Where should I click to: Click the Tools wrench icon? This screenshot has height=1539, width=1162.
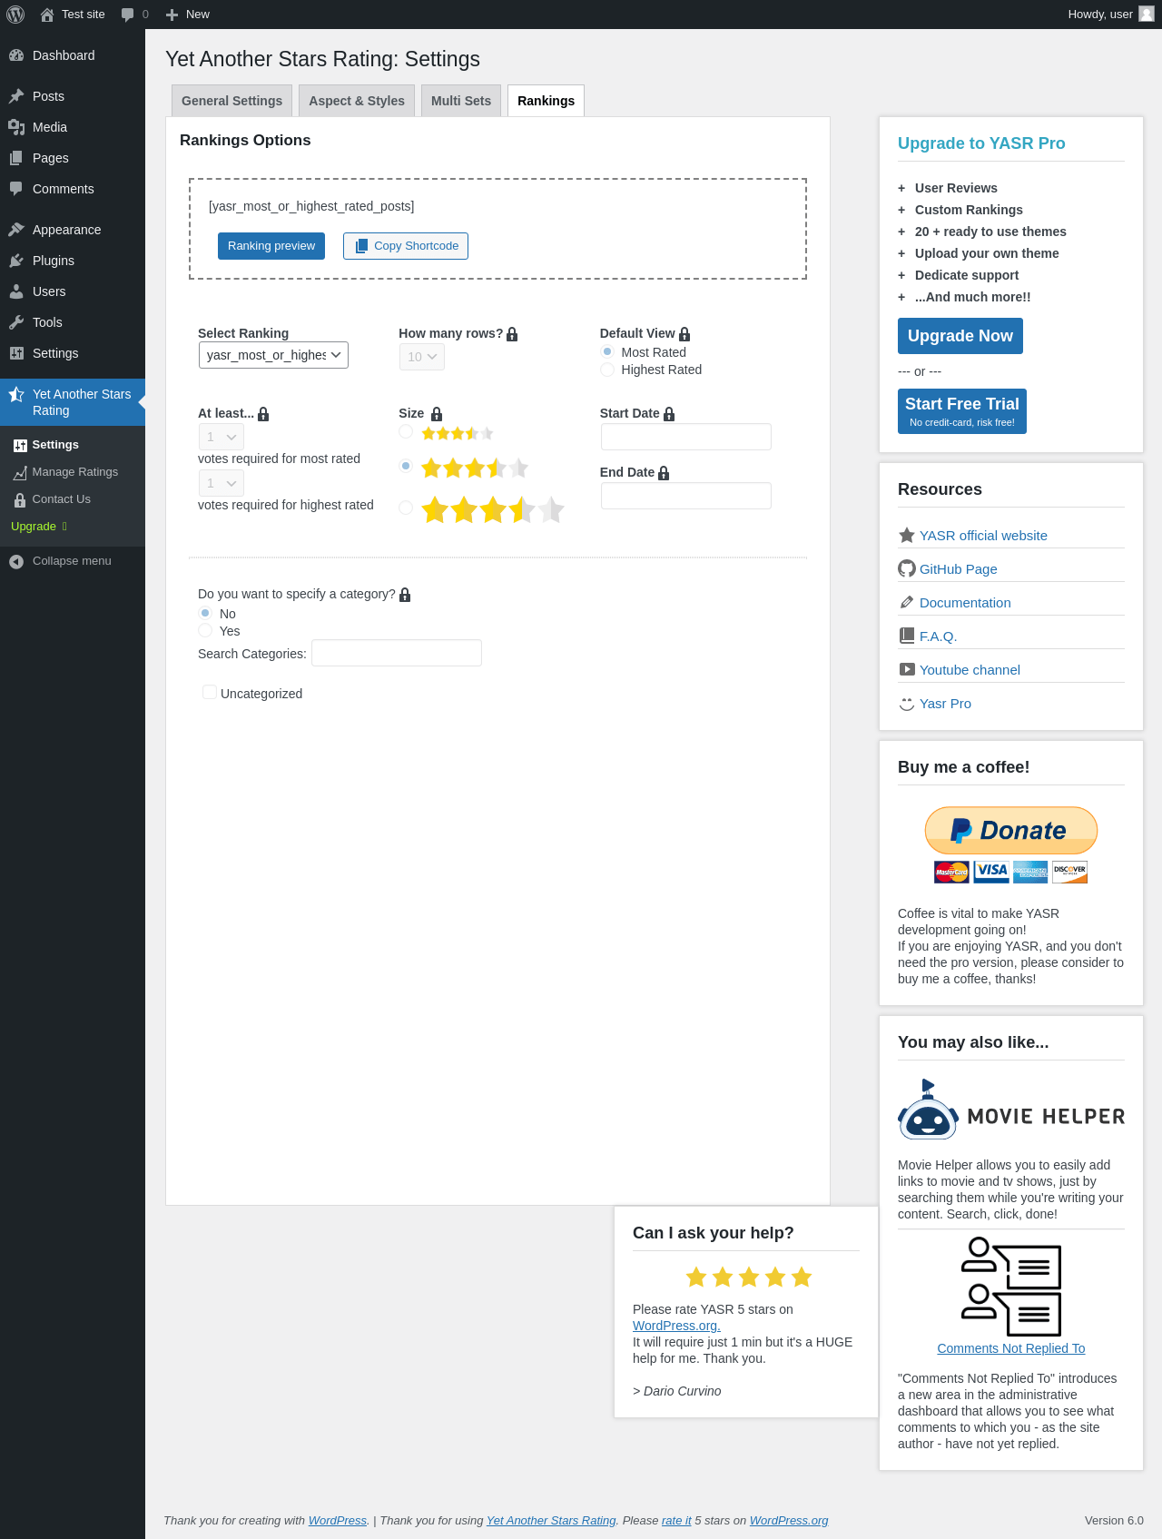(16, 322)
